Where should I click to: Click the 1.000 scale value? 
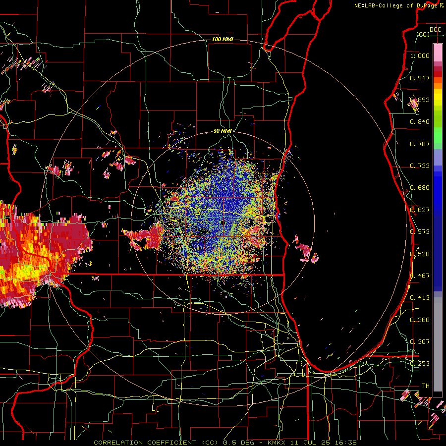coord(420,56)
